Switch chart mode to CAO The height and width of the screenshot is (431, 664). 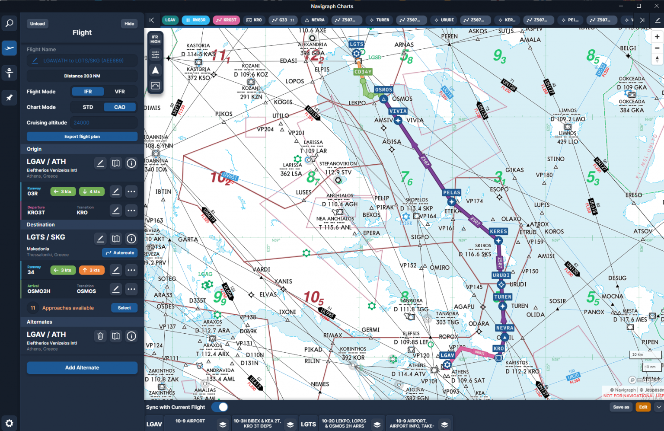coord(120,107)
